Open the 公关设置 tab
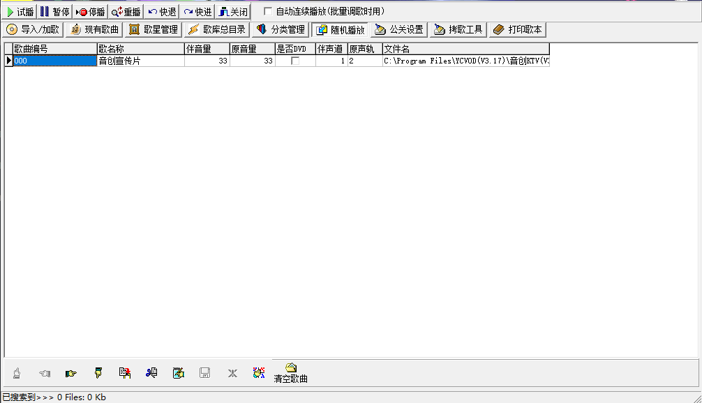Viewport: 702px width, 403px height. click(399, 29)
